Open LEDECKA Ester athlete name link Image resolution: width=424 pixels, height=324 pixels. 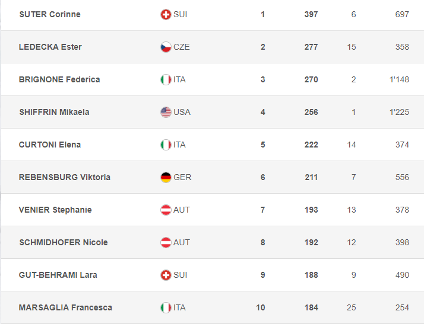(50, 47)
